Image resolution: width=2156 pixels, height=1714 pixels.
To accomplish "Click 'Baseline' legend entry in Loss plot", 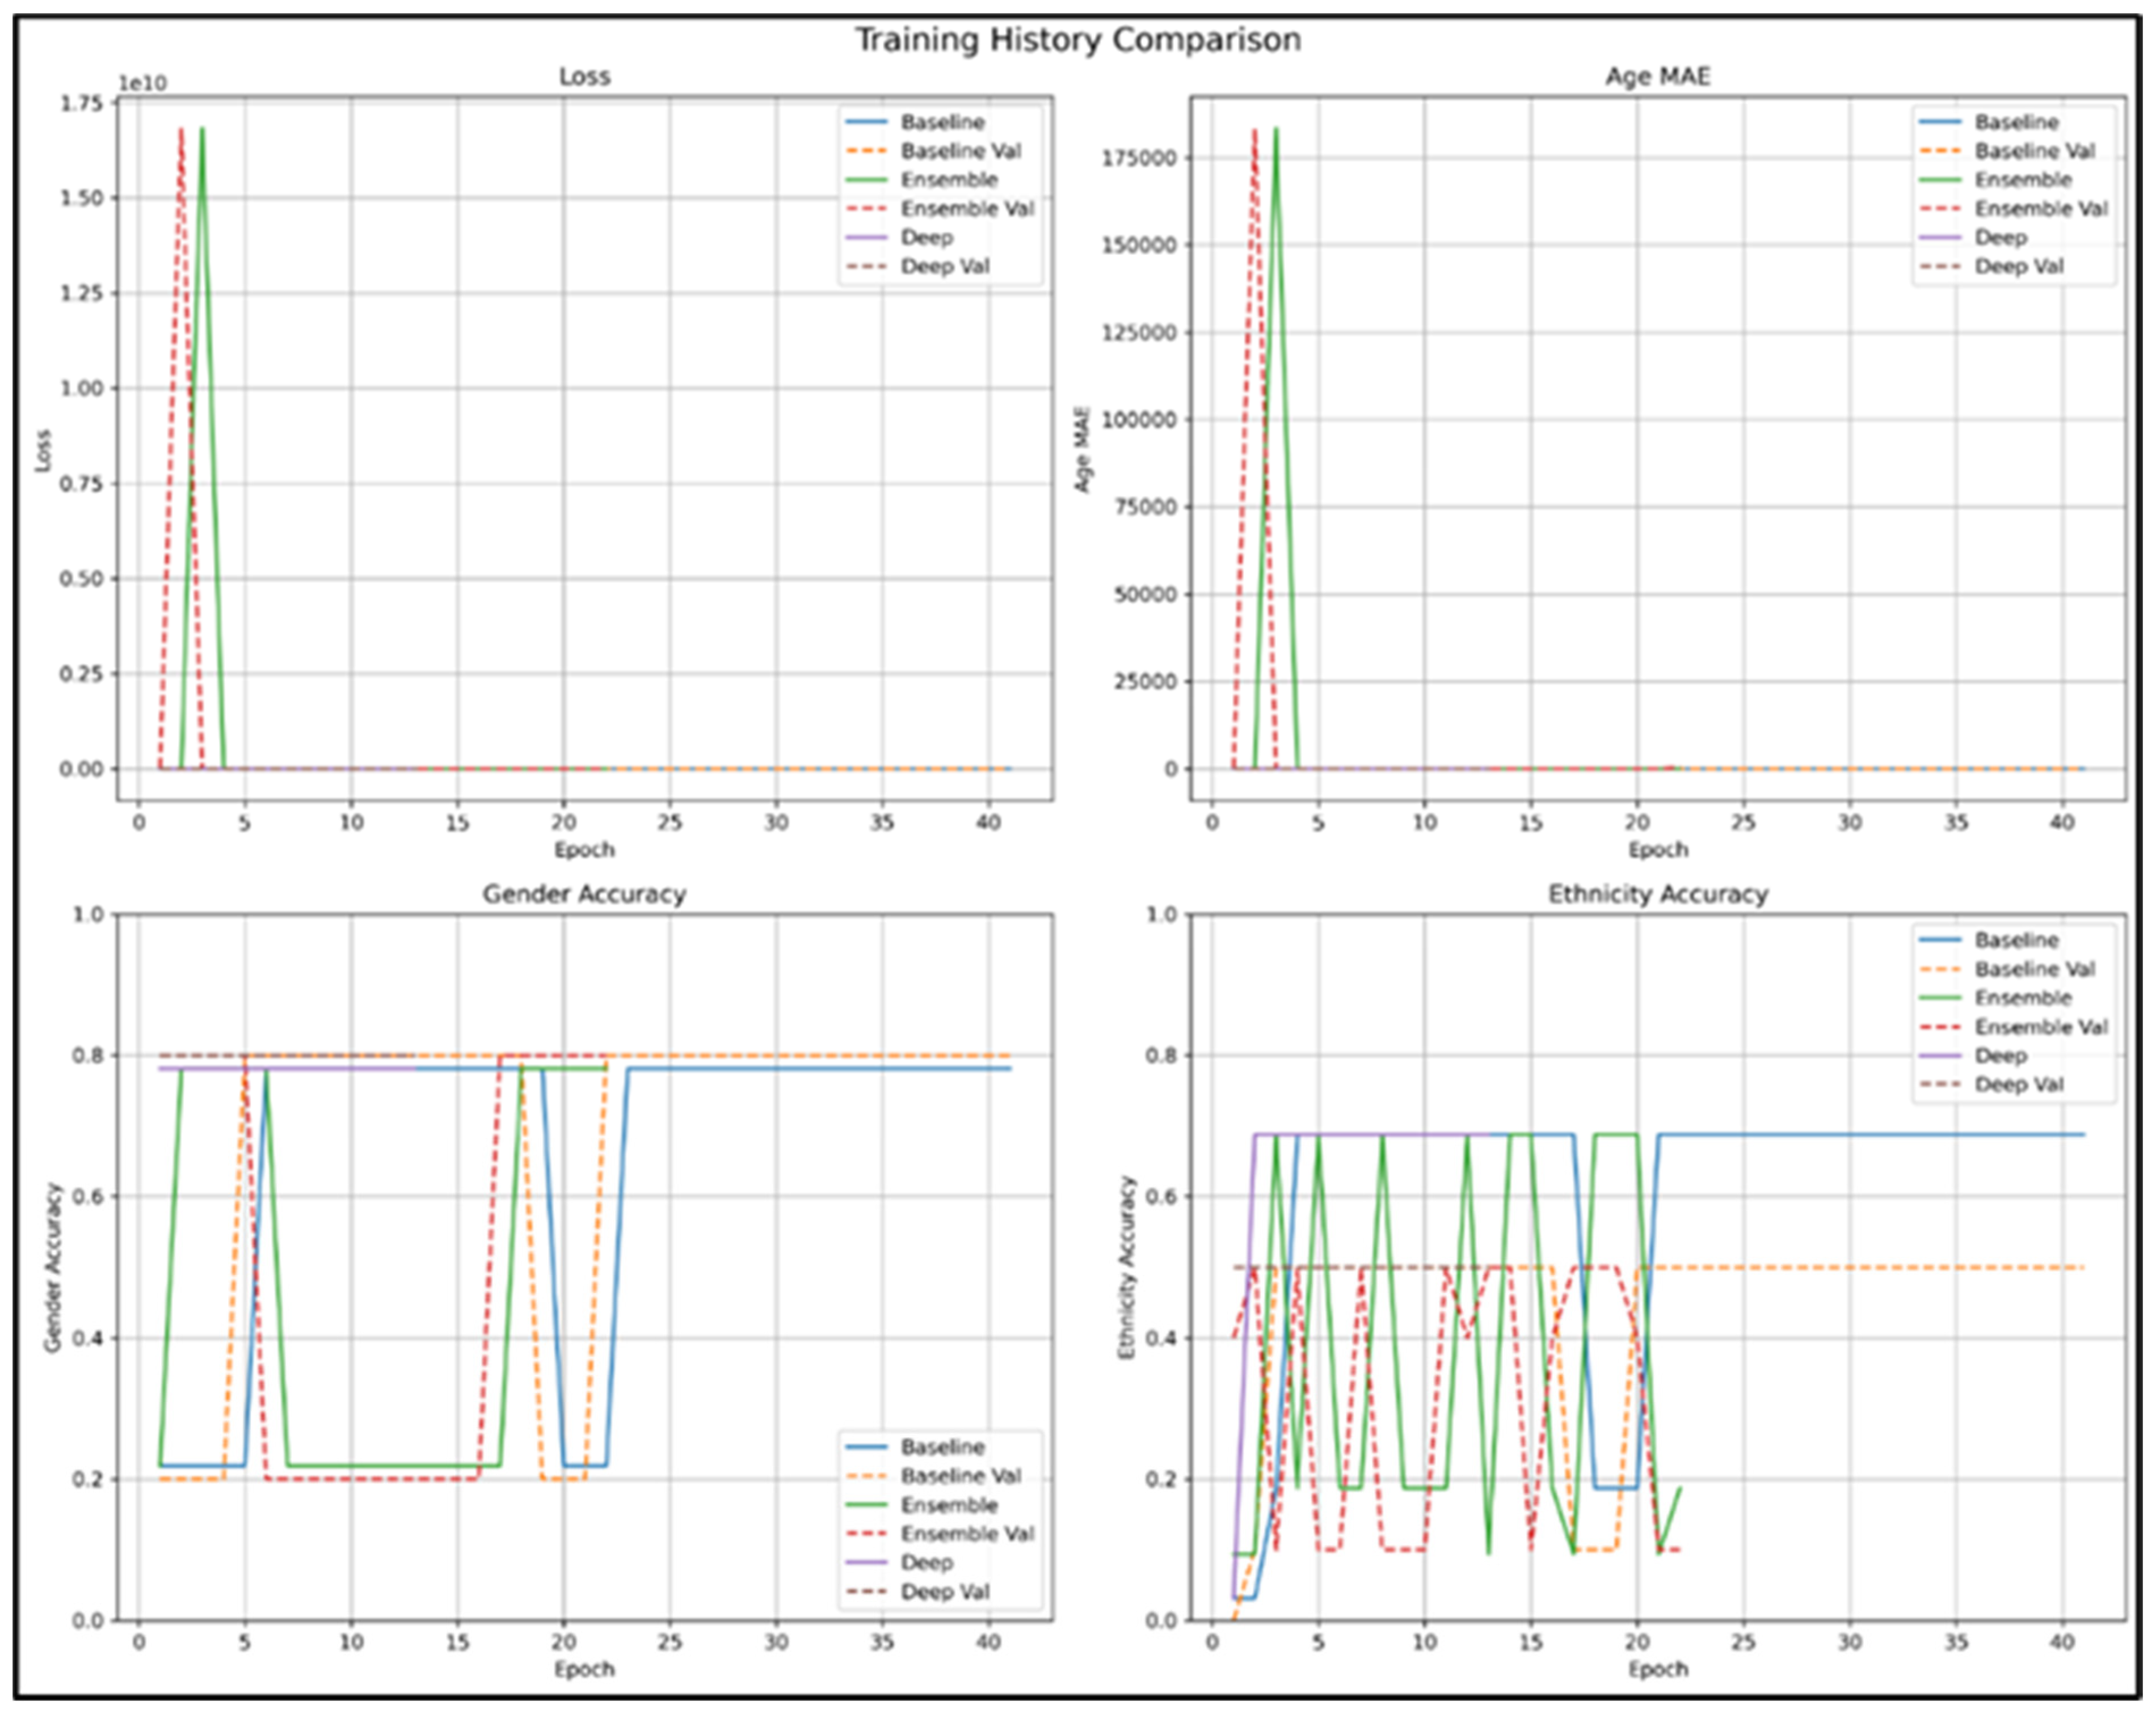I will coord(942,122).
